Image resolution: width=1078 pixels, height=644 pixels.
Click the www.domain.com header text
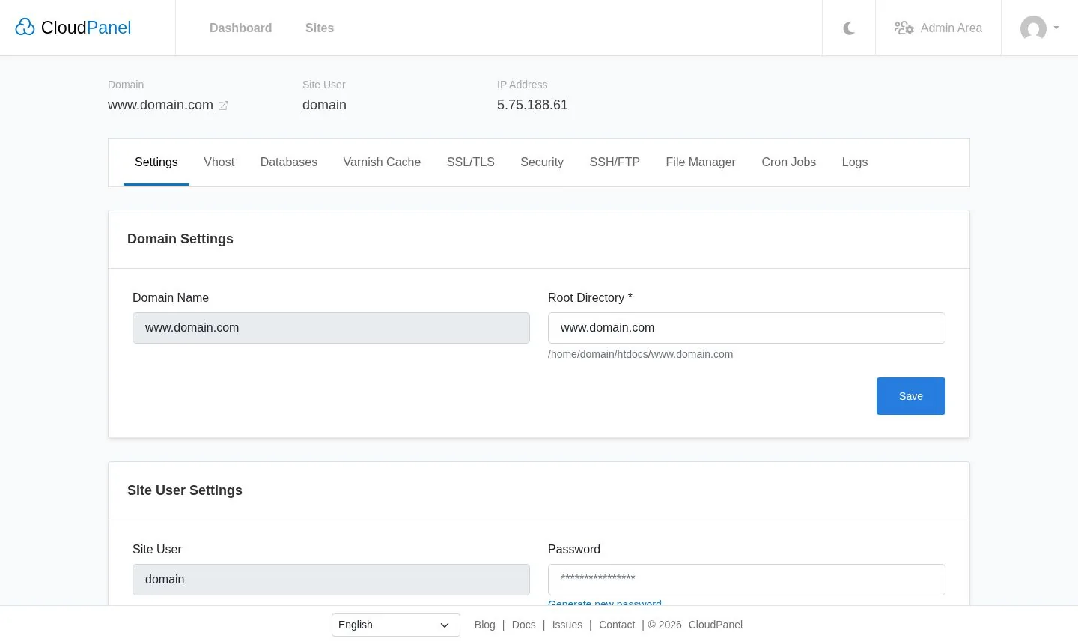pyautogui.click(x=160, y=105)
